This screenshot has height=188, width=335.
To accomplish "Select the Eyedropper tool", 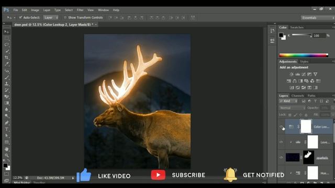I will (x=7, y=64).
